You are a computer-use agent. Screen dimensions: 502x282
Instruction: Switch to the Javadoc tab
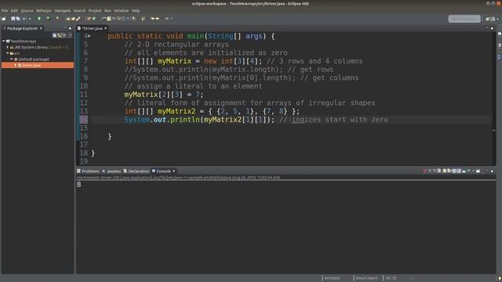point(111,172)
